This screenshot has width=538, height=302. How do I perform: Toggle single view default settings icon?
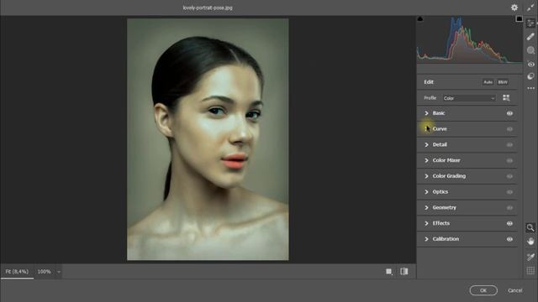pos(388,272)
